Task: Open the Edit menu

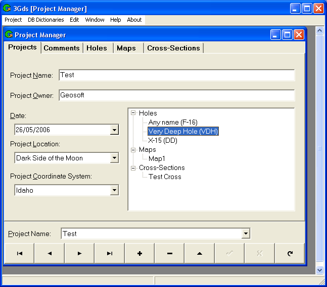Action: (x=74, y=20)
